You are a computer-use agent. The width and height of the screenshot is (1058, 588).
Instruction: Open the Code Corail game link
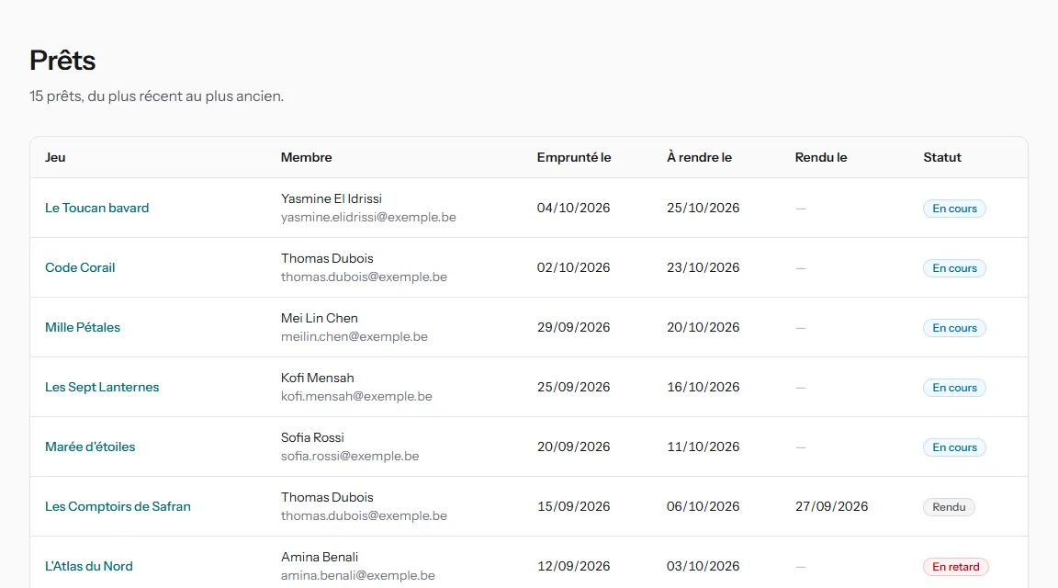(x=80, y=267)
